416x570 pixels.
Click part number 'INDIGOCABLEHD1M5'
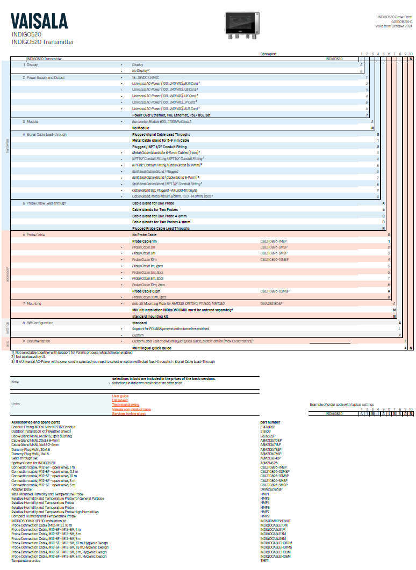click(x=276, y=547)
